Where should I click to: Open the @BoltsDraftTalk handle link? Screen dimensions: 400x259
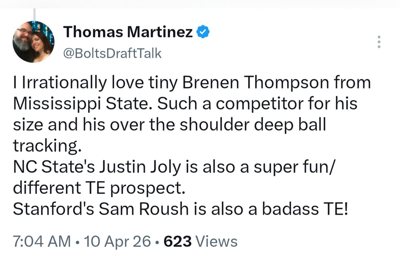pos(112,53)
